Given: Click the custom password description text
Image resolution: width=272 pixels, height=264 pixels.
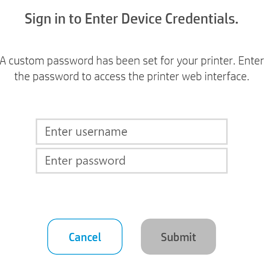Looking at the screenshot, I should [x=131, y=69].
